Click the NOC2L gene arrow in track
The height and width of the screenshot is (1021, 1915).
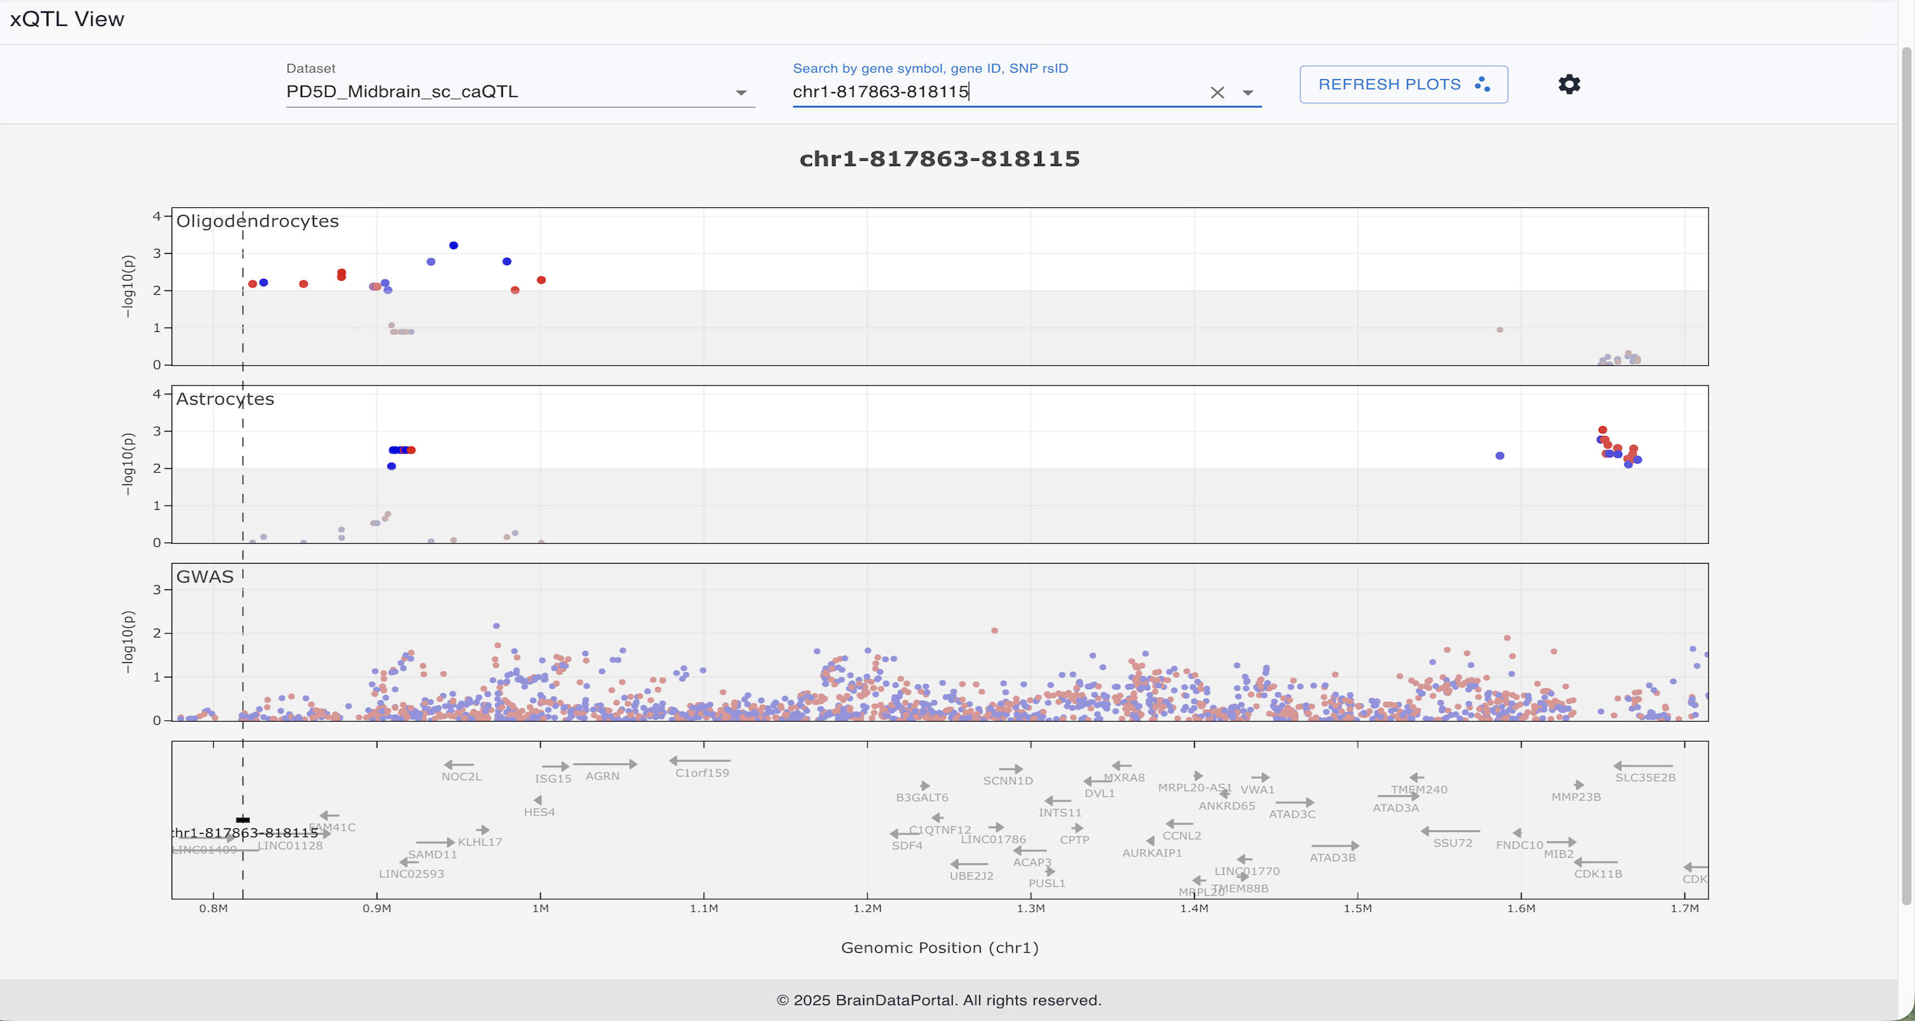pos(459,764)
